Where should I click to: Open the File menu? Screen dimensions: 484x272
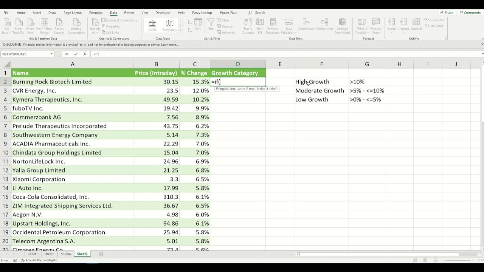6,12
